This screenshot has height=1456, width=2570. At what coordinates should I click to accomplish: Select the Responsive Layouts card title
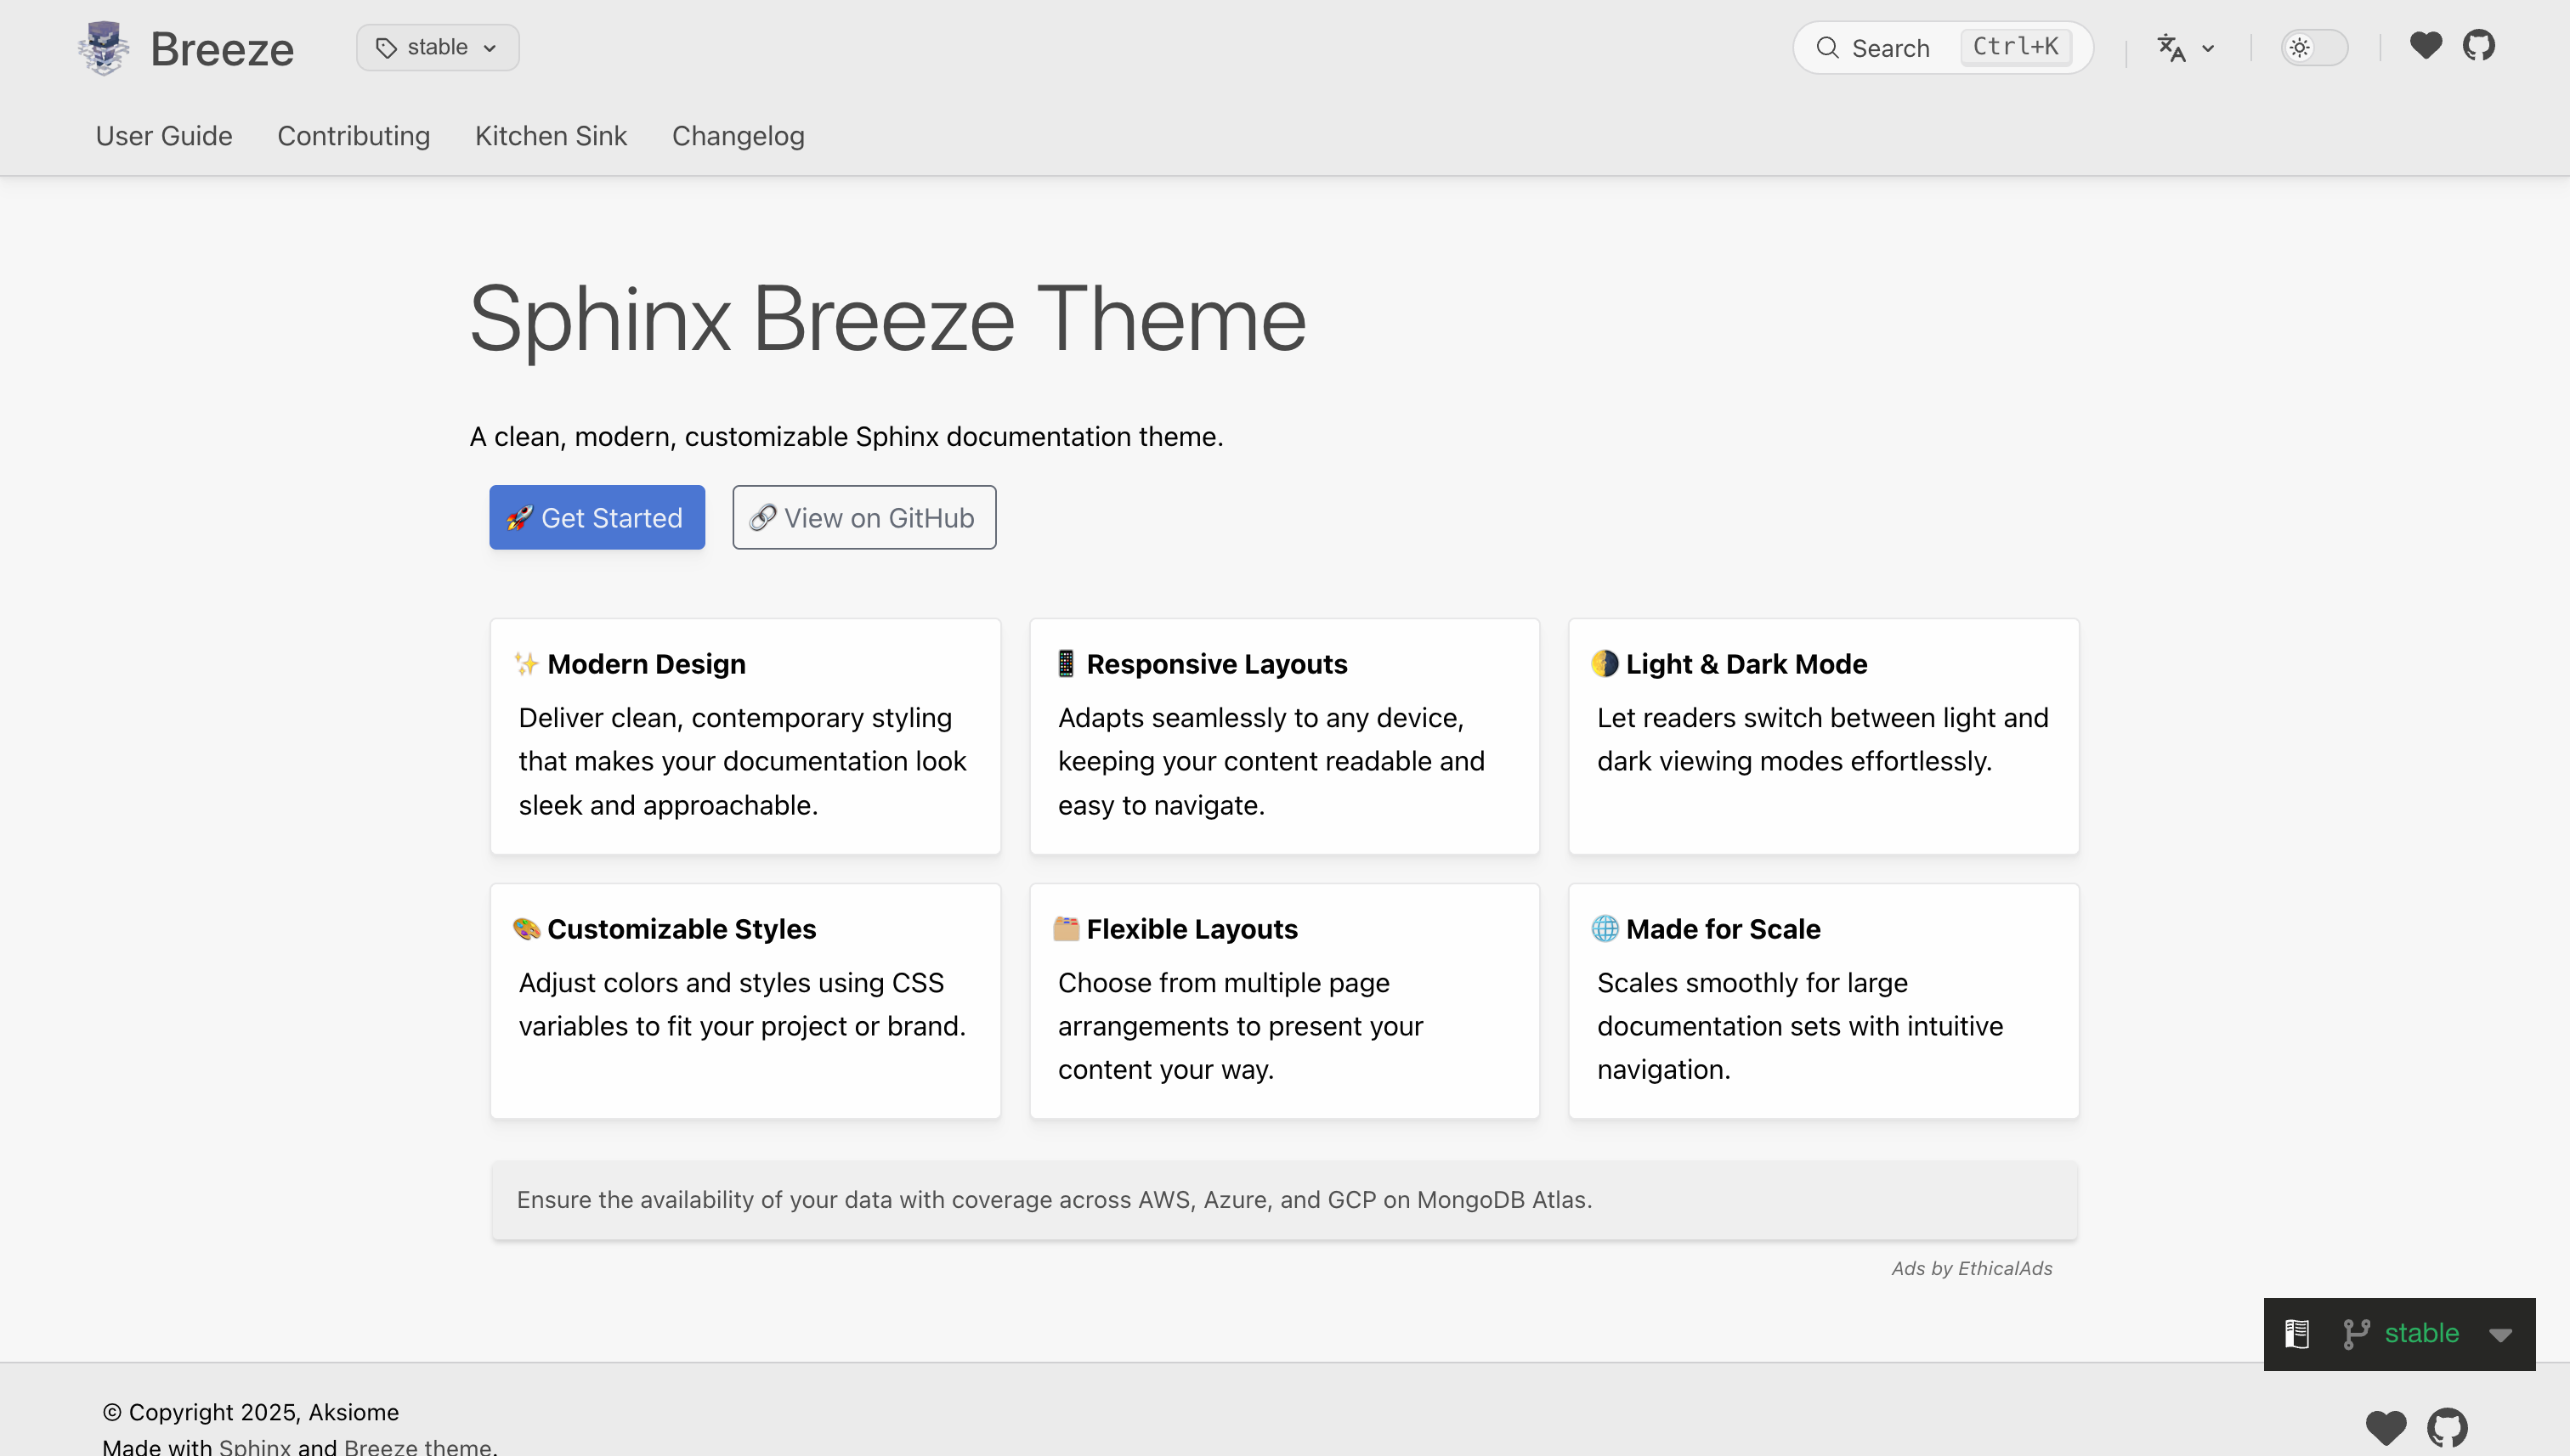pos(1216,664)
